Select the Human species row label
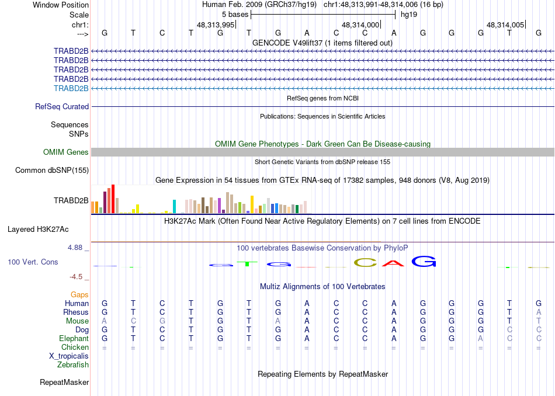This screenshot has height=396, width=555. [x=77, y=303]
